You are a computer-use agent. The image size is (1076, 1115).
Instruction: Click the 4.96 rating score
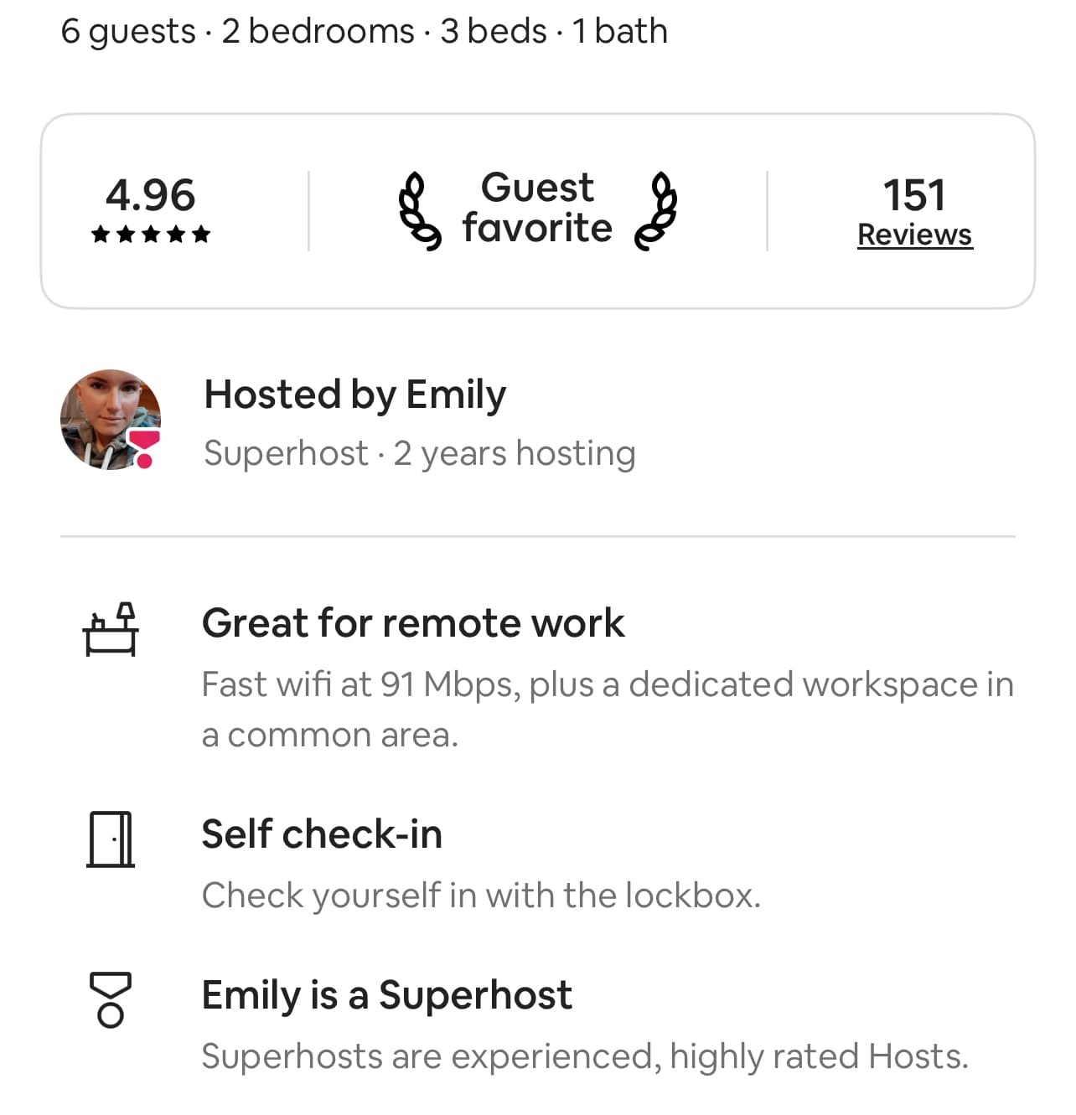click(151, 195)
